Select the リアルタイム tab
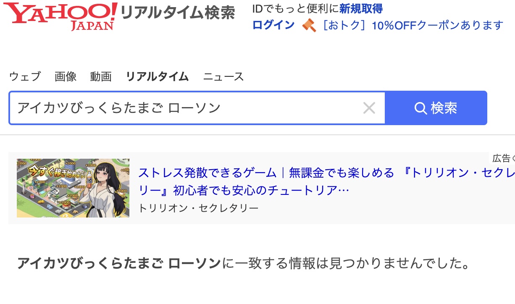 pyautogui.click(x=157, y=76)
